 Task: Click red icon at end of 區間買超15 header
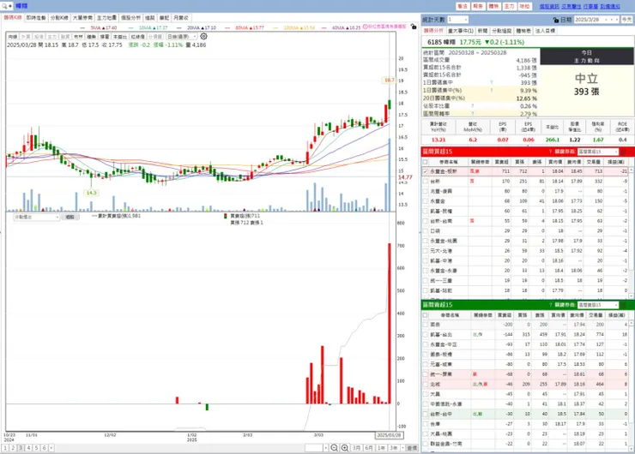[x=624, y=152]
